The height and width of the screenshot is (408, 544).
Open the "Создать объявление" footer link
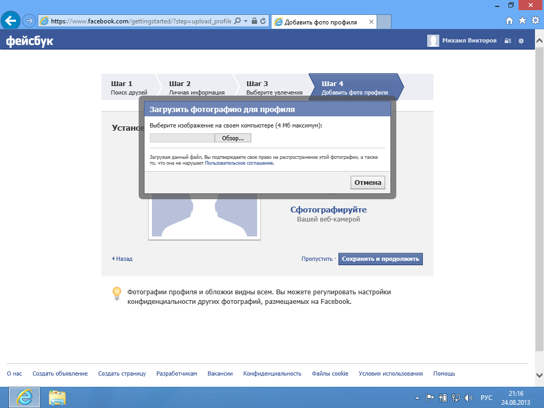tap(60, 373)
